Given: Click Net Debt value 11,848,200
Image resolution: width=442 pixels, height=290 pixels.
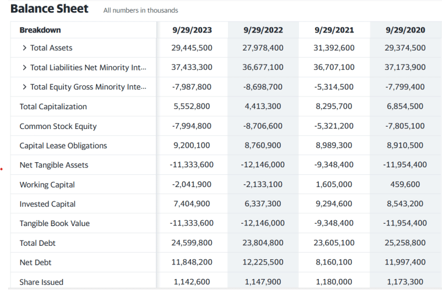Looking at the screenshot, I should click(192, 262).
